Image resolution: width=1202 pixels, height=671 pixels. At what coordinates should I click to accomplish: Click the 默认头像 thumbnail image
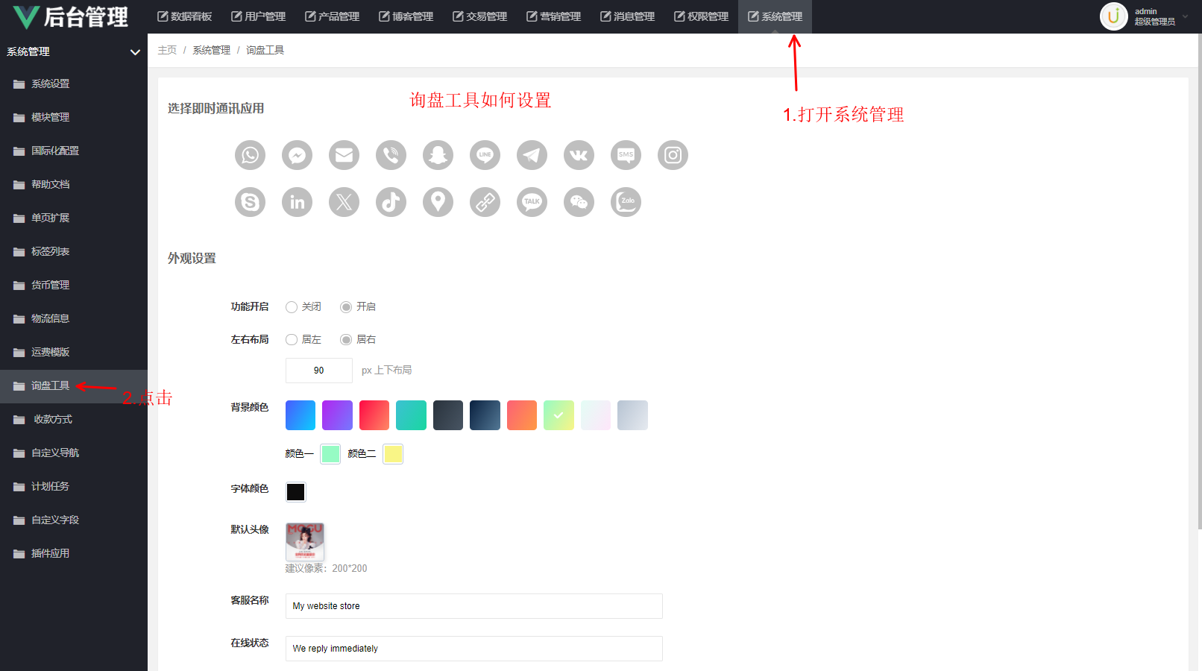(x=305, y=542)
